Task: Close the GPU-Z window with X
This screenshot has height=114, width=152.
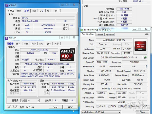Action: pyautogui.click(x=146, y=29)
